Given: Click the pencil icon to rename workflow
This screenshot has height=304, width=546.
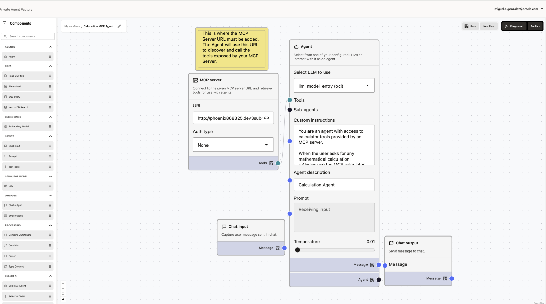Looking at the screenshot, I should coord(119,26).
